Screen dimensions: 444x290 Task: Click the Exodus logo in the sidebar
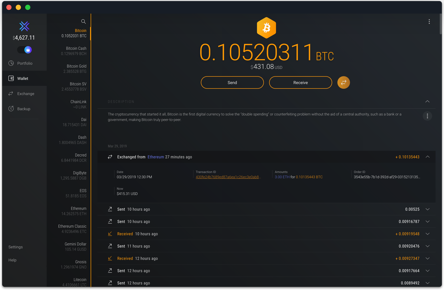pos(24,26)
